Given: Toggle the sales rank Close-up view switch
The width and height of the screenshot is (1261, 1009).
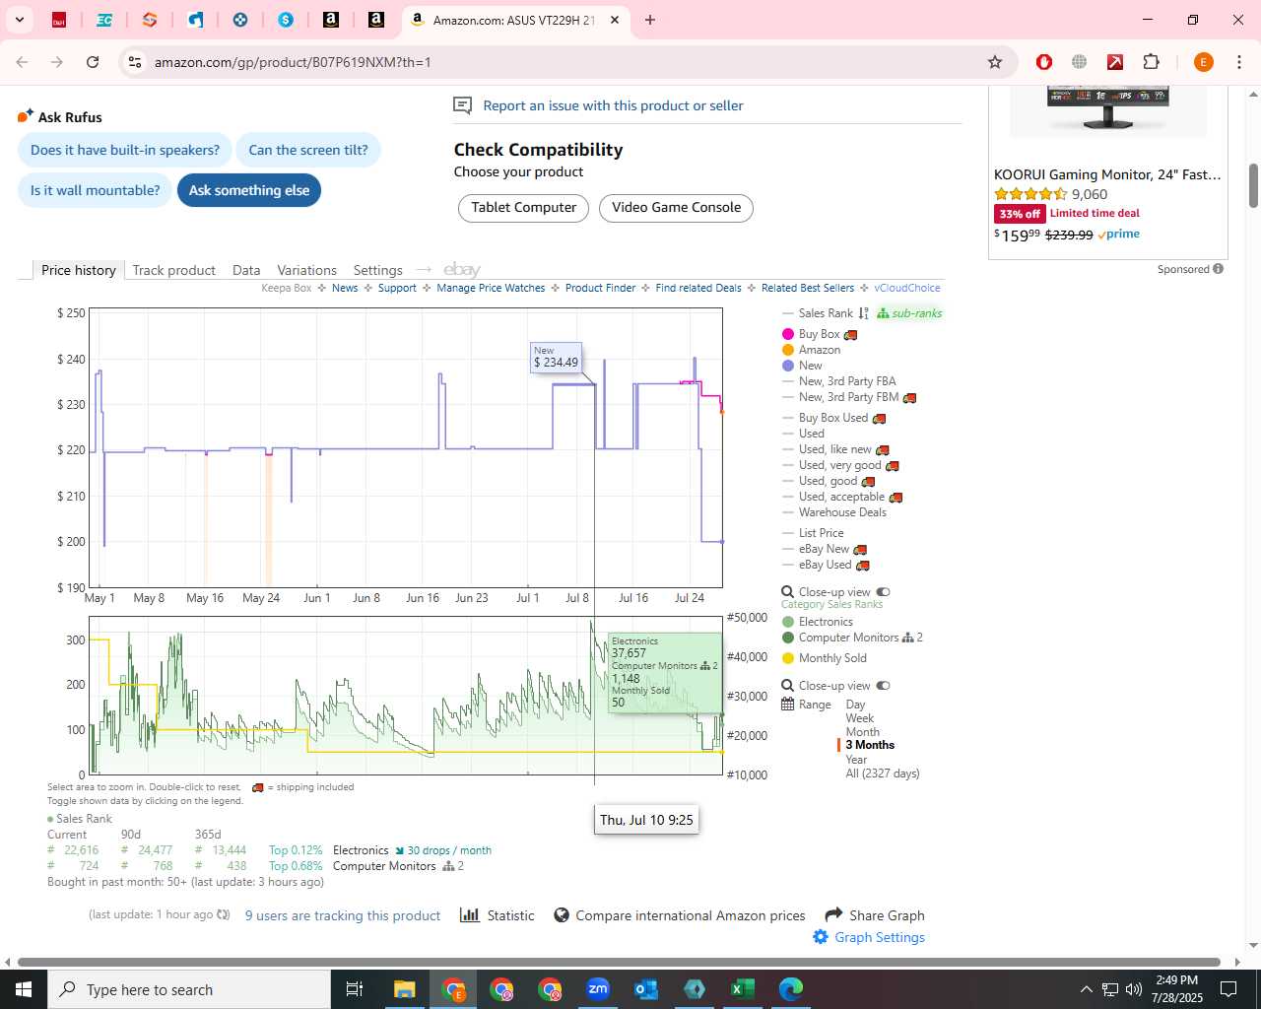Looking at the screenshot, I should pyautogui.click(x=884, y=686).
